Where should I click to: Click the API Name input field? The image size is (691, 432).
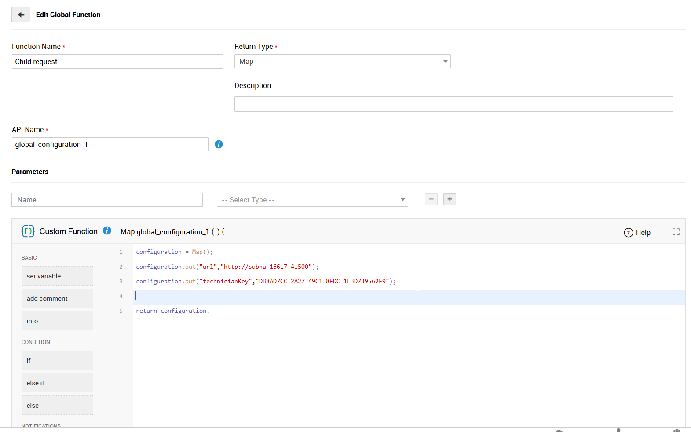110,144
